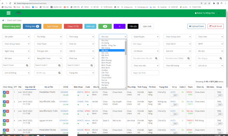Click the sort icon on Cập nhật column
The height and width of the screenshot is (136, 228).
click(x=34, y=87)
